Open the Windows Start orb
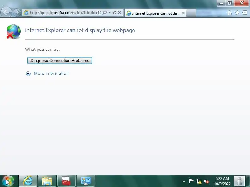 pos(8,181)
